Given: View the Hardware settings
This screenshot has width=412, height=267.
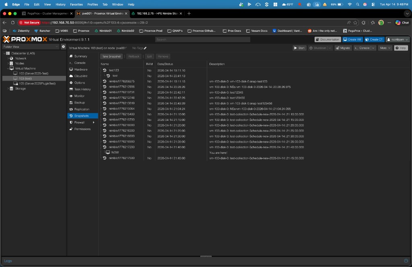Looking at the screenshot, I should click(x=82, y=69).
